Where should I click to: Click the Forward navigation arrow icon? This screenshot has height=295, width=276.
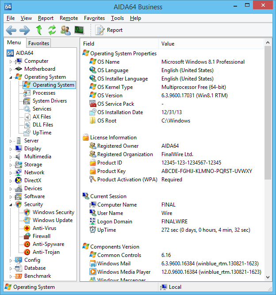click(x=25, y=30)
